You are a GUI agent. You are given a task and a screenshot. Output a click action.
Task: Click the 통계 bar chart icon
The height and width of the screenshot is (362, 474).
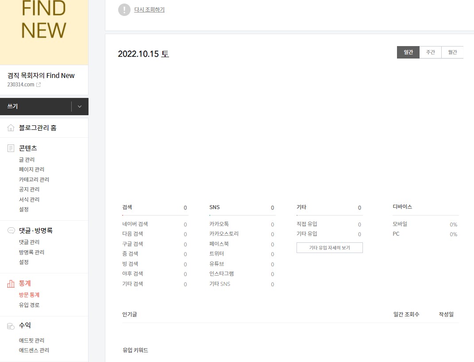(x=10, y=283)
